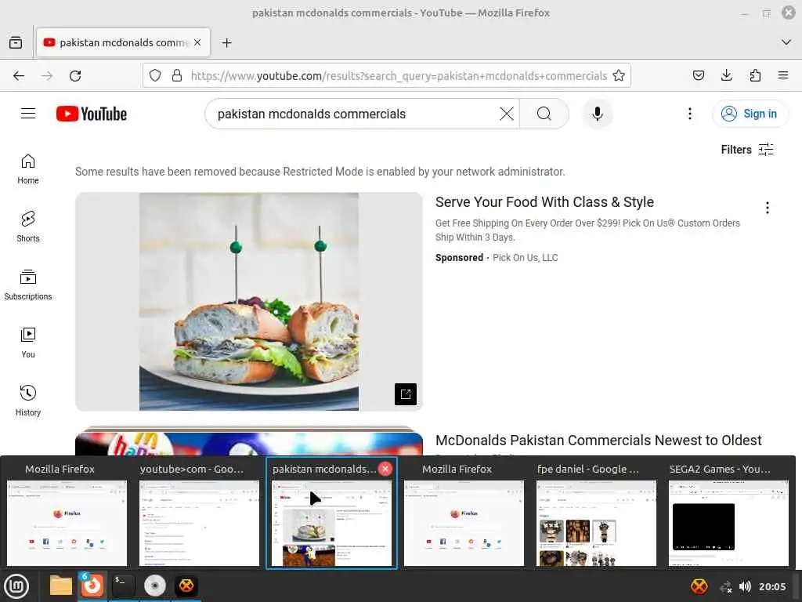This screenshot has height=602, width=802.
Task: Open search Filters
Action: (747, 150)
